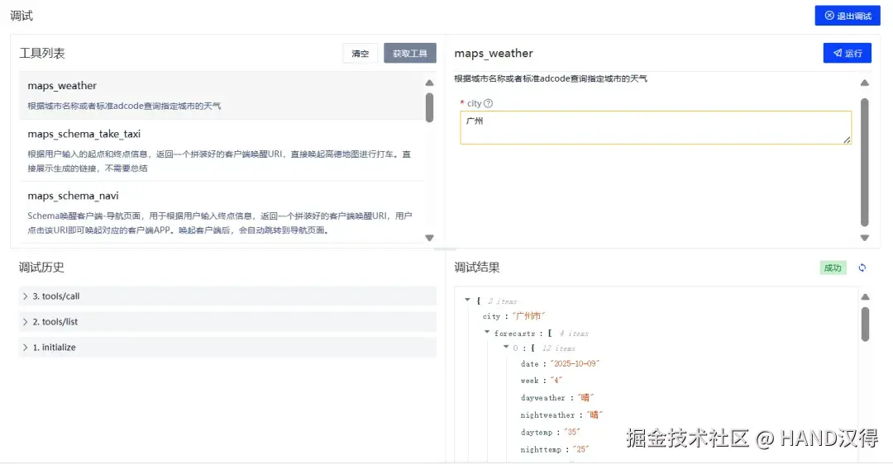Click the daytemp value "35"
Image resolution: width=893 pixels, height=464 pixels.
572,432
